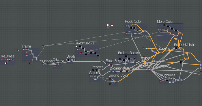This screenshot has width=202, height=106.
Task: Click the white node in Small Cracks frame
Action: coord(76,46)
